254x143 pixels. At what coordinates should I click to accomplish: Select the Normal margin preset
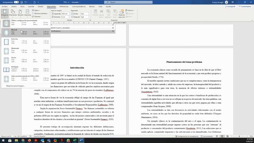point(26,33)
